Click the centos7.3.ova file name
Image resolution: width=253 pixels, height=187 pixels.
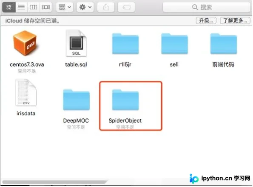[27, 64]
